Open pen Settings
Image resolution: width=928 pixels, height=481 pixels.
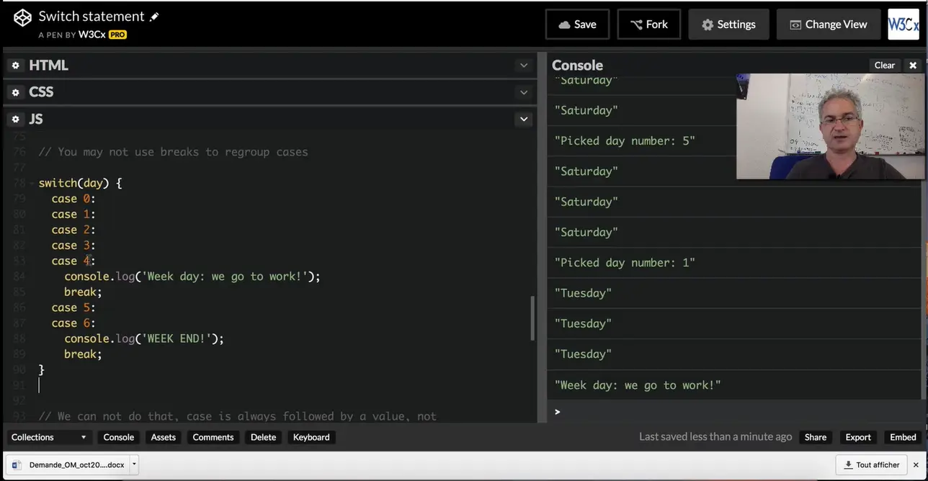[728, 24]
